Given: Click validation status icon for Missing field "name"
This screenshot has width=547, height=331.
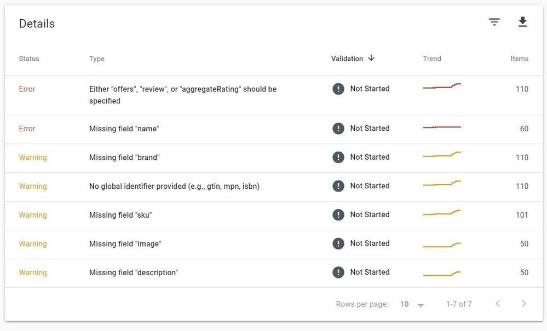Looking at the screenshot, I should pyautogui.click(x=338, y=129).
